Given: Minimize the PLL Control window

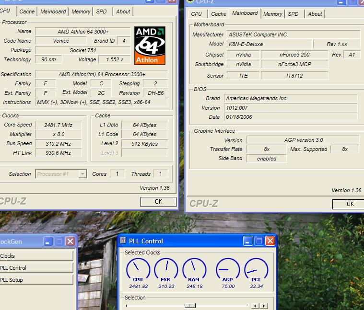Looking at the screenshot, I should click(x=247, y=241).
